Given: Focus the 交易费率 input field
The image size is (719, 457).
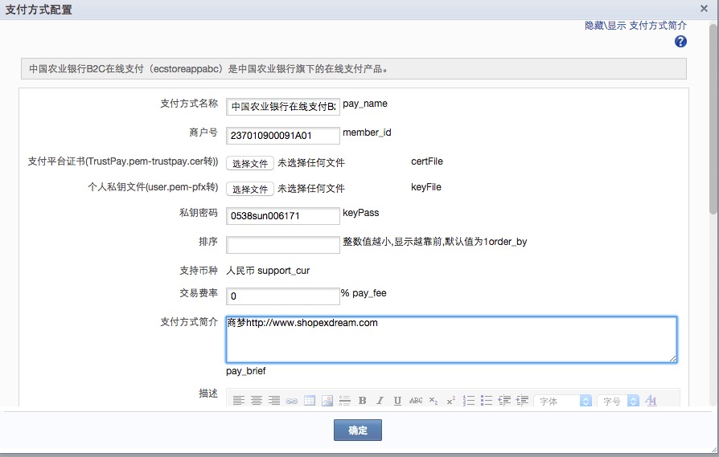Looking at the screenshot, I should tap(283, 296).
